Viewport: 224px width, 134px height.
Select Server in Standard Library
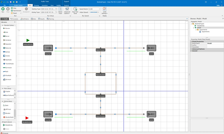[6, 36]
